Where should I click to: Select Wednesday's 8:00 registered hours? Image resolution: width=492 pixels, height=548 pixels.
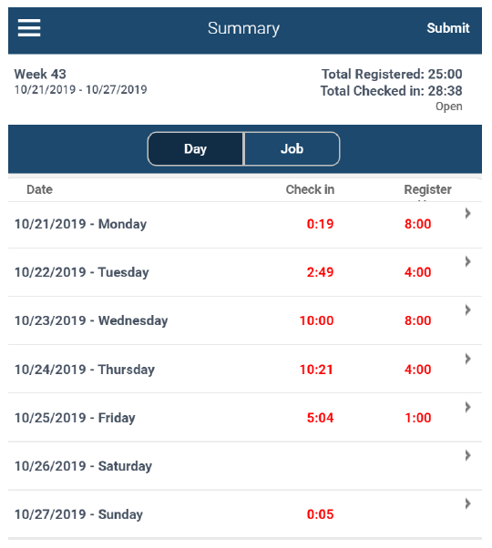(418, 320)
